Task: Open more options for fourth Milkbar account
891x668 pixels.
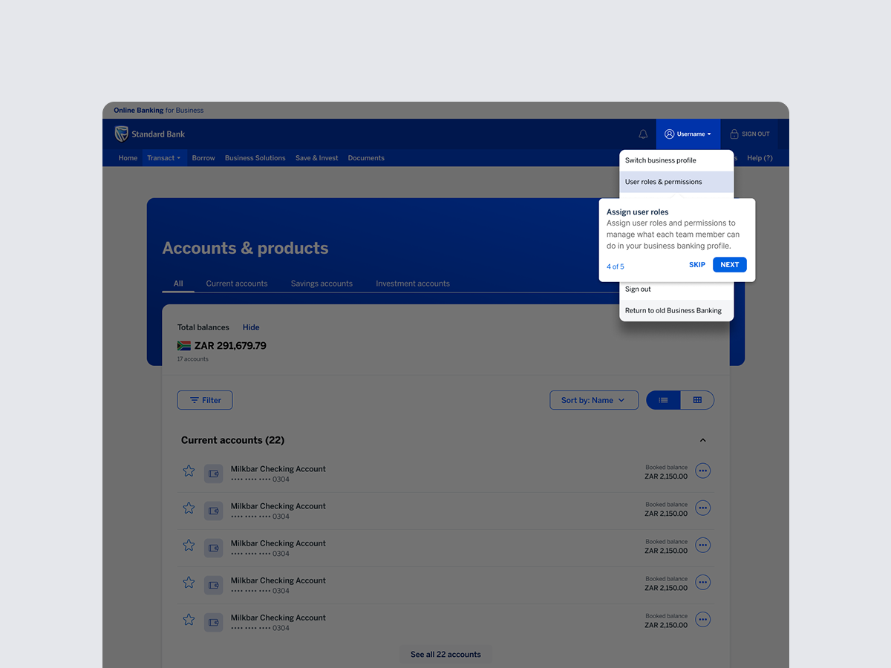Action: pyautogui.click(x=702, y=583)
